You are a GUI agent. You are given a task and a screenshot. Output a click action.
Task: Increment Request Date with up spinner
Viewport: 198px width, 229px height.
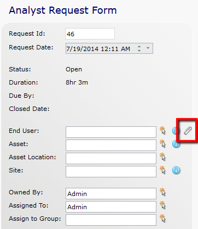point(139,47)
